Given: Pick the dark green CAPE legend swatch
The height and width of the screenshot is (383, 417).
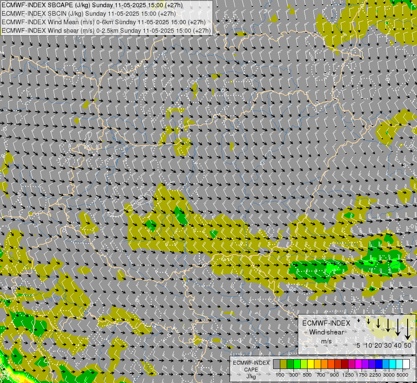Looking at the screenshot, I should pyautogui.click(x=290, y=364).
